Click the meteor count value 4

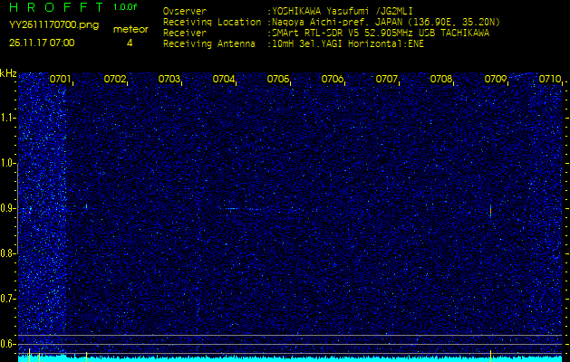(x=130, y=43)
